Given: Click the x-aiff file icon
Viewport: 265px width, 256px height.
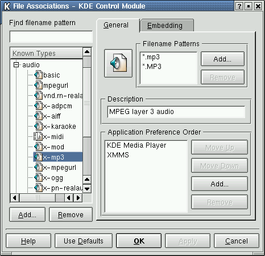Looking at the screenshot, I should point(38,116).
